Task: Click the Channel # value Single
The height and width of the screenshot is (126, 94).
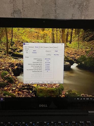Action: click(56, 51)
